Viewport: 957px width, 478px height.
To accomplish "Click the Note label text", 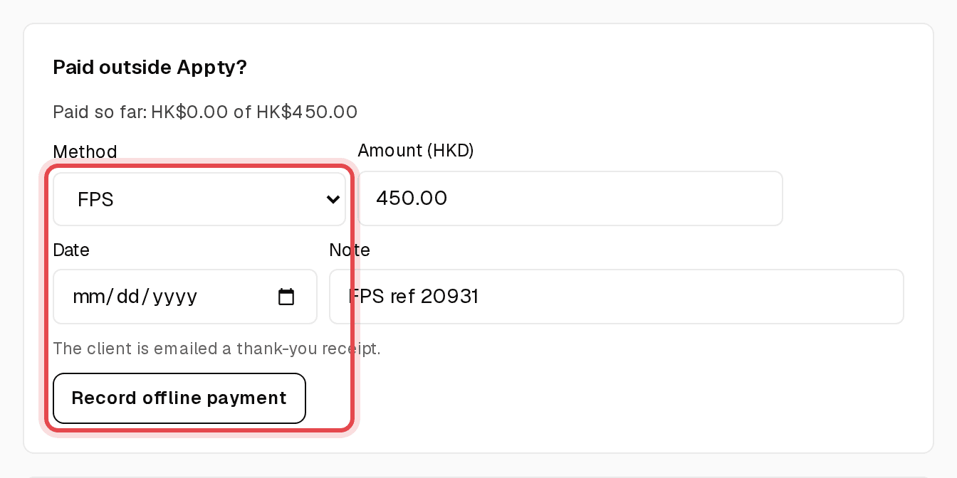I will click(350, 250).
